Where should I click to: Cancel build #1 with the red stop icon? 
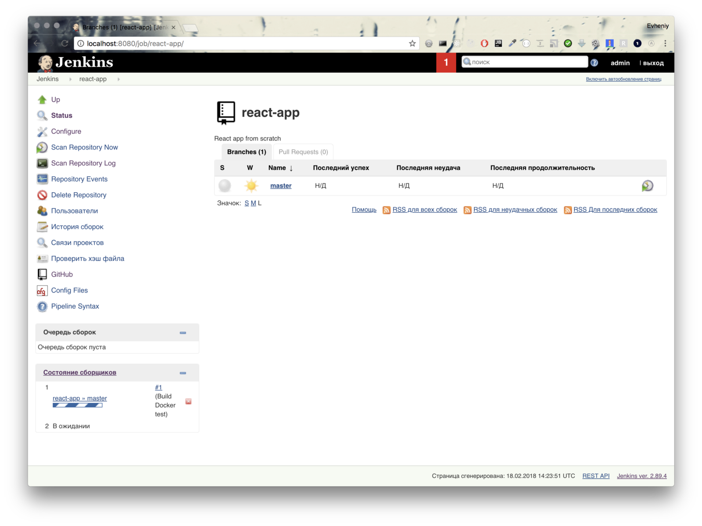click(x=188, y=401)
